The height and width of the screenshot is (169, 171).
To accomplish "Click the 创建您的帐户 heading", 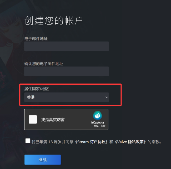I will point(54,21).
